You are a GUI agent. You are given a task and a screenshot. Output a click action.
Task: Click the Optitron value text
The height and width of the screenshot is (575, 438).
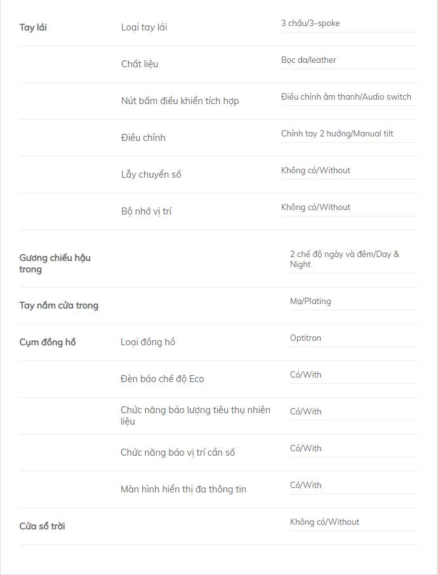(305, 338)
